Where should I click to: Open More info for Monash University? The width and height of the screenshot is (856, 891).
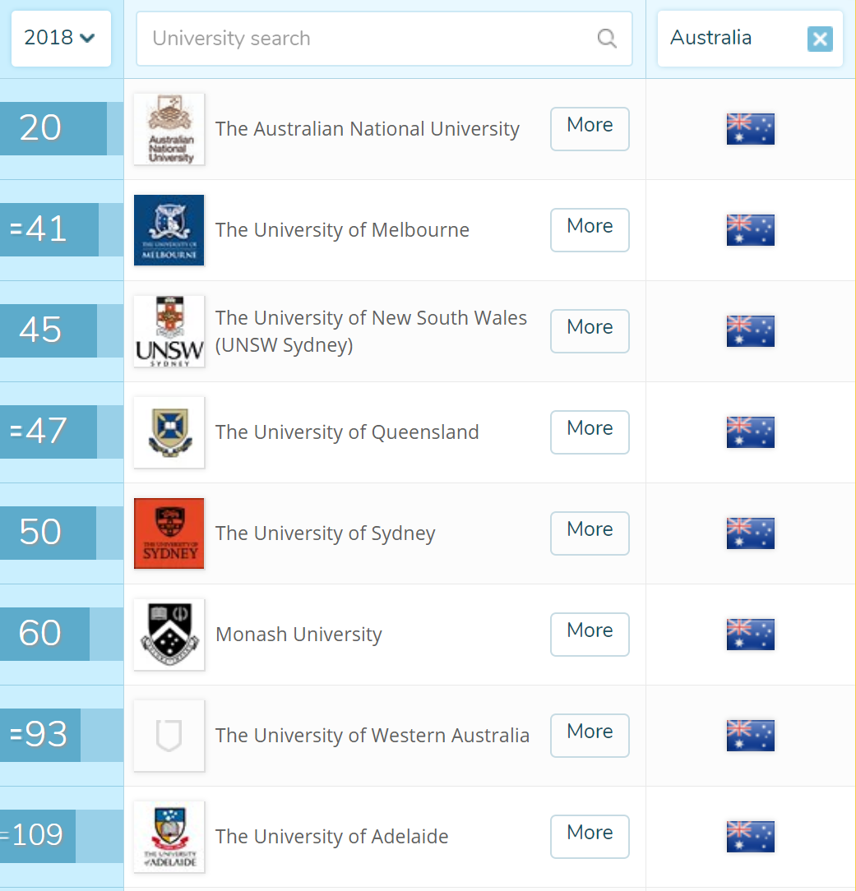(590, 634)
